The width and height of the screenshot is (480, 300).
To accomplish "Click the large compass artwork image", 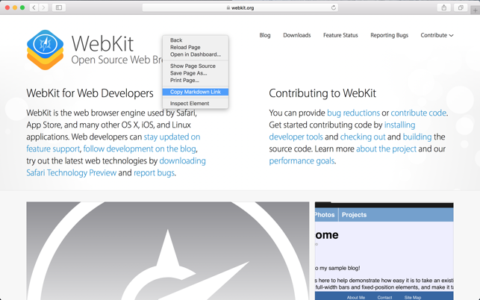I will pos(168,251).
